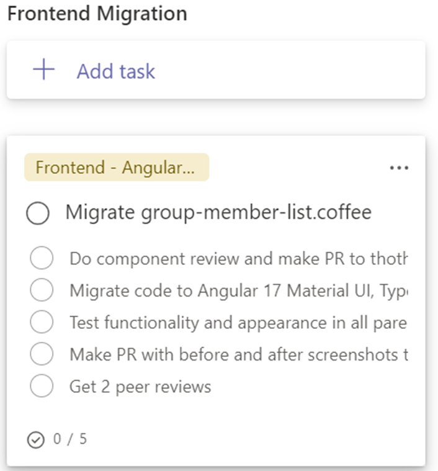The image size is (438, 471).
Task: Tick the Migrate code to Angular 17 circle
Action: click(42, 290)
